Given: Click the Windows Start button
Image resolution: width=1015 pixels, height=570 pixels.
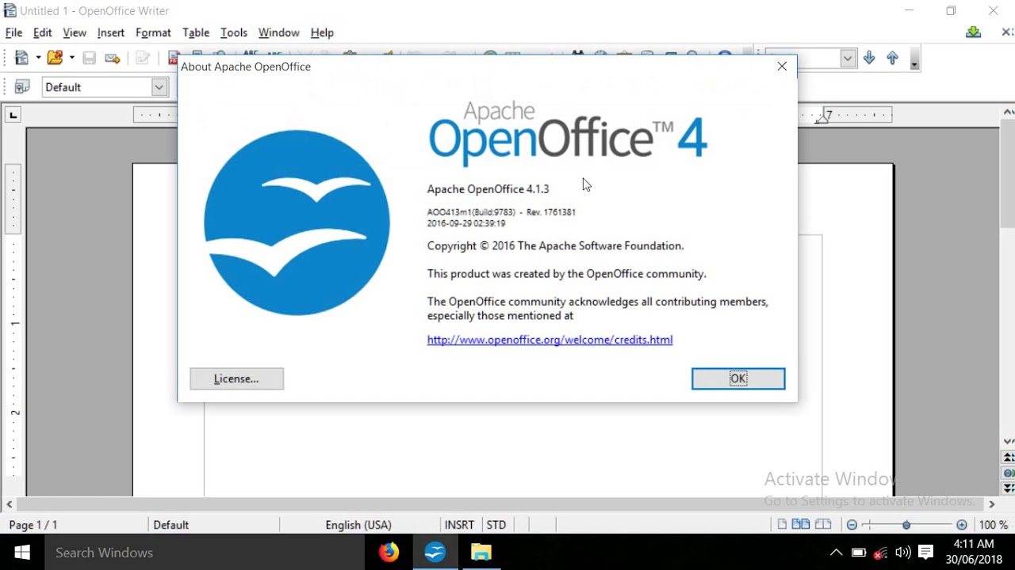Looking at the screenshot, I should point(22,553).
